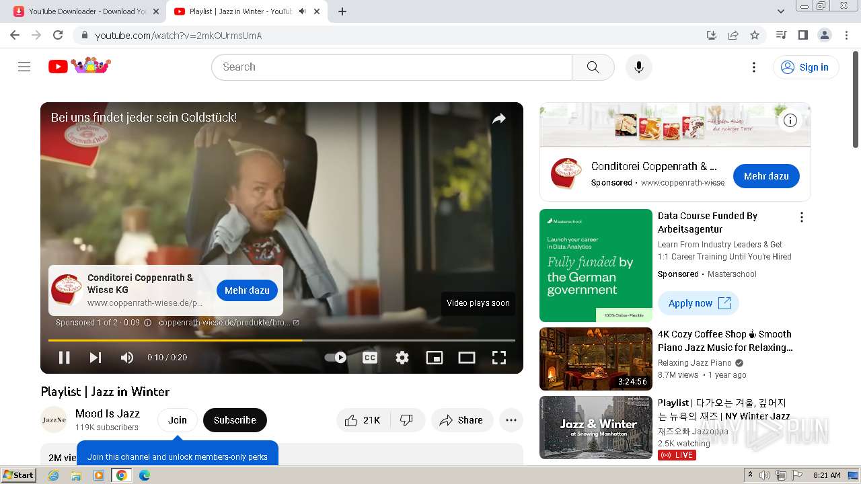Close the Jazz in Winter tab
861x484 pixels.
click(x=317, y=11)
